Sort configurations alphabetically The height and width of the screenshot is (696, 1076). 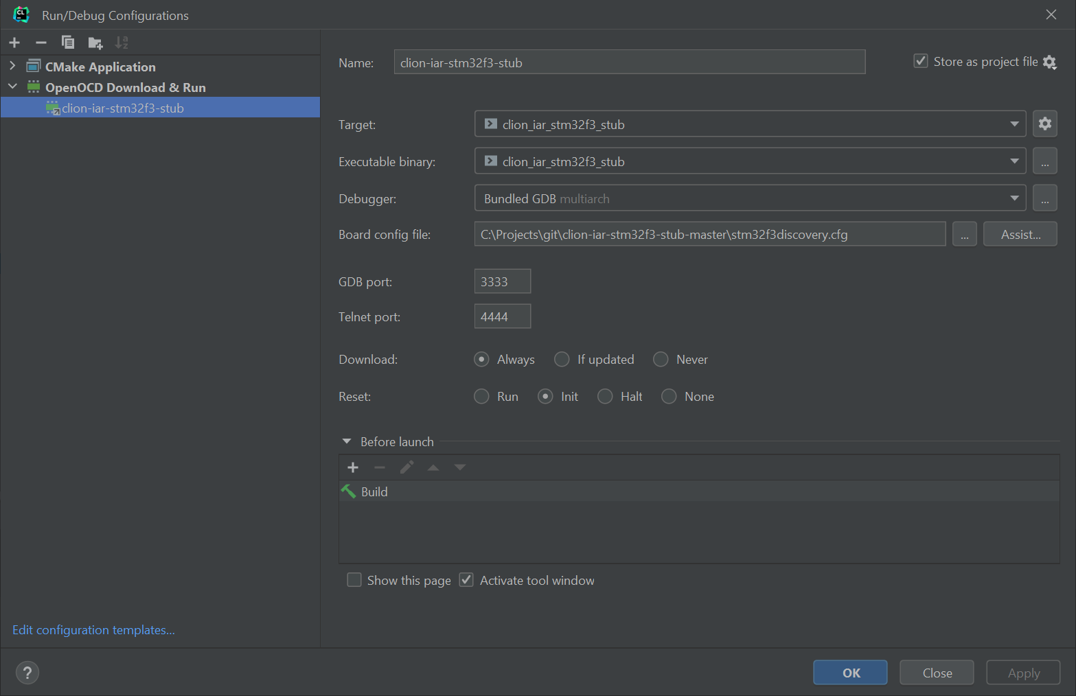tap(122, 43)
